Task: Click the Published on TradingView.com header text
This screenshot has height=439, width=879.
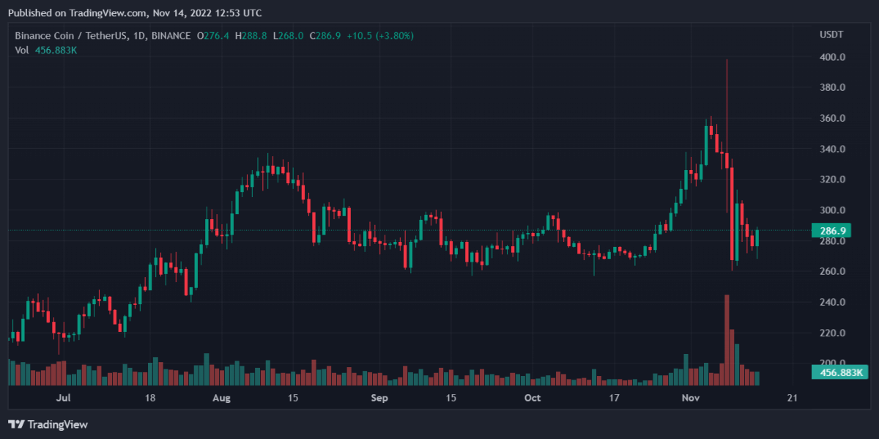Action: pyautogui.click(x=135, y=13)
